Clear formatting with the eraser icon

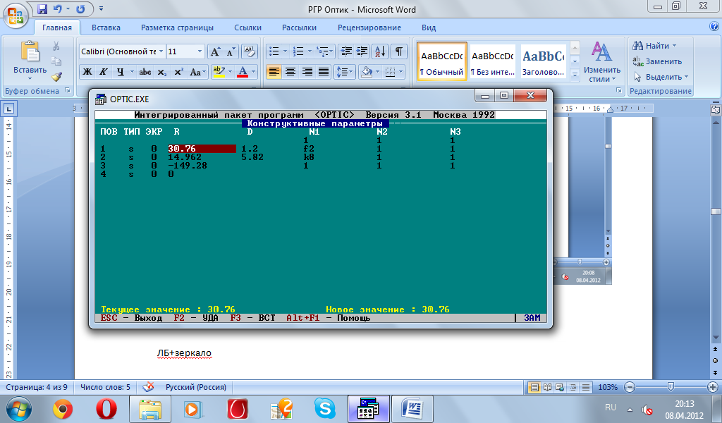point(249,51)
